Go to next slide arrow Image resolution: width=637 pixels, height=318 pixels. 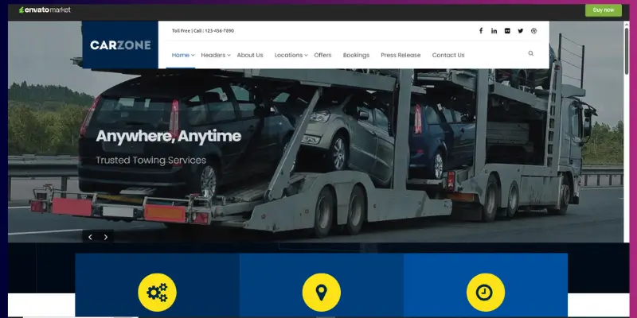point(106,237)
